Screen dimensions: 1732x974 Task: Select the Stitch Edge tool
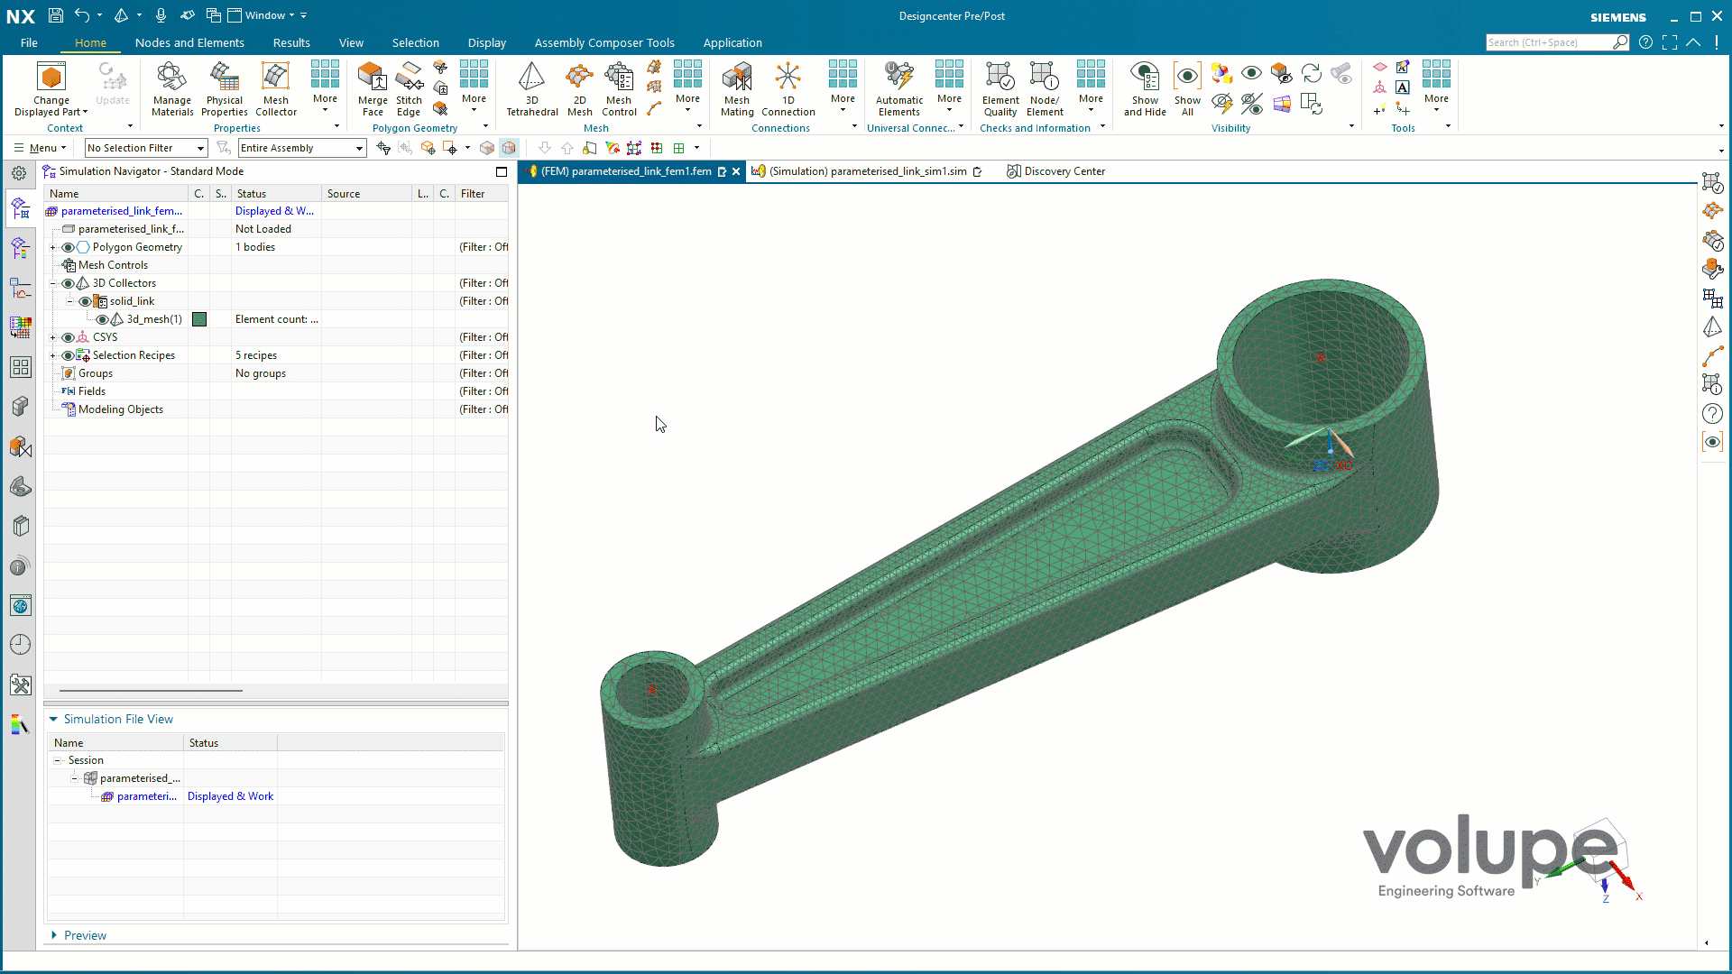(x=409, y=89)
